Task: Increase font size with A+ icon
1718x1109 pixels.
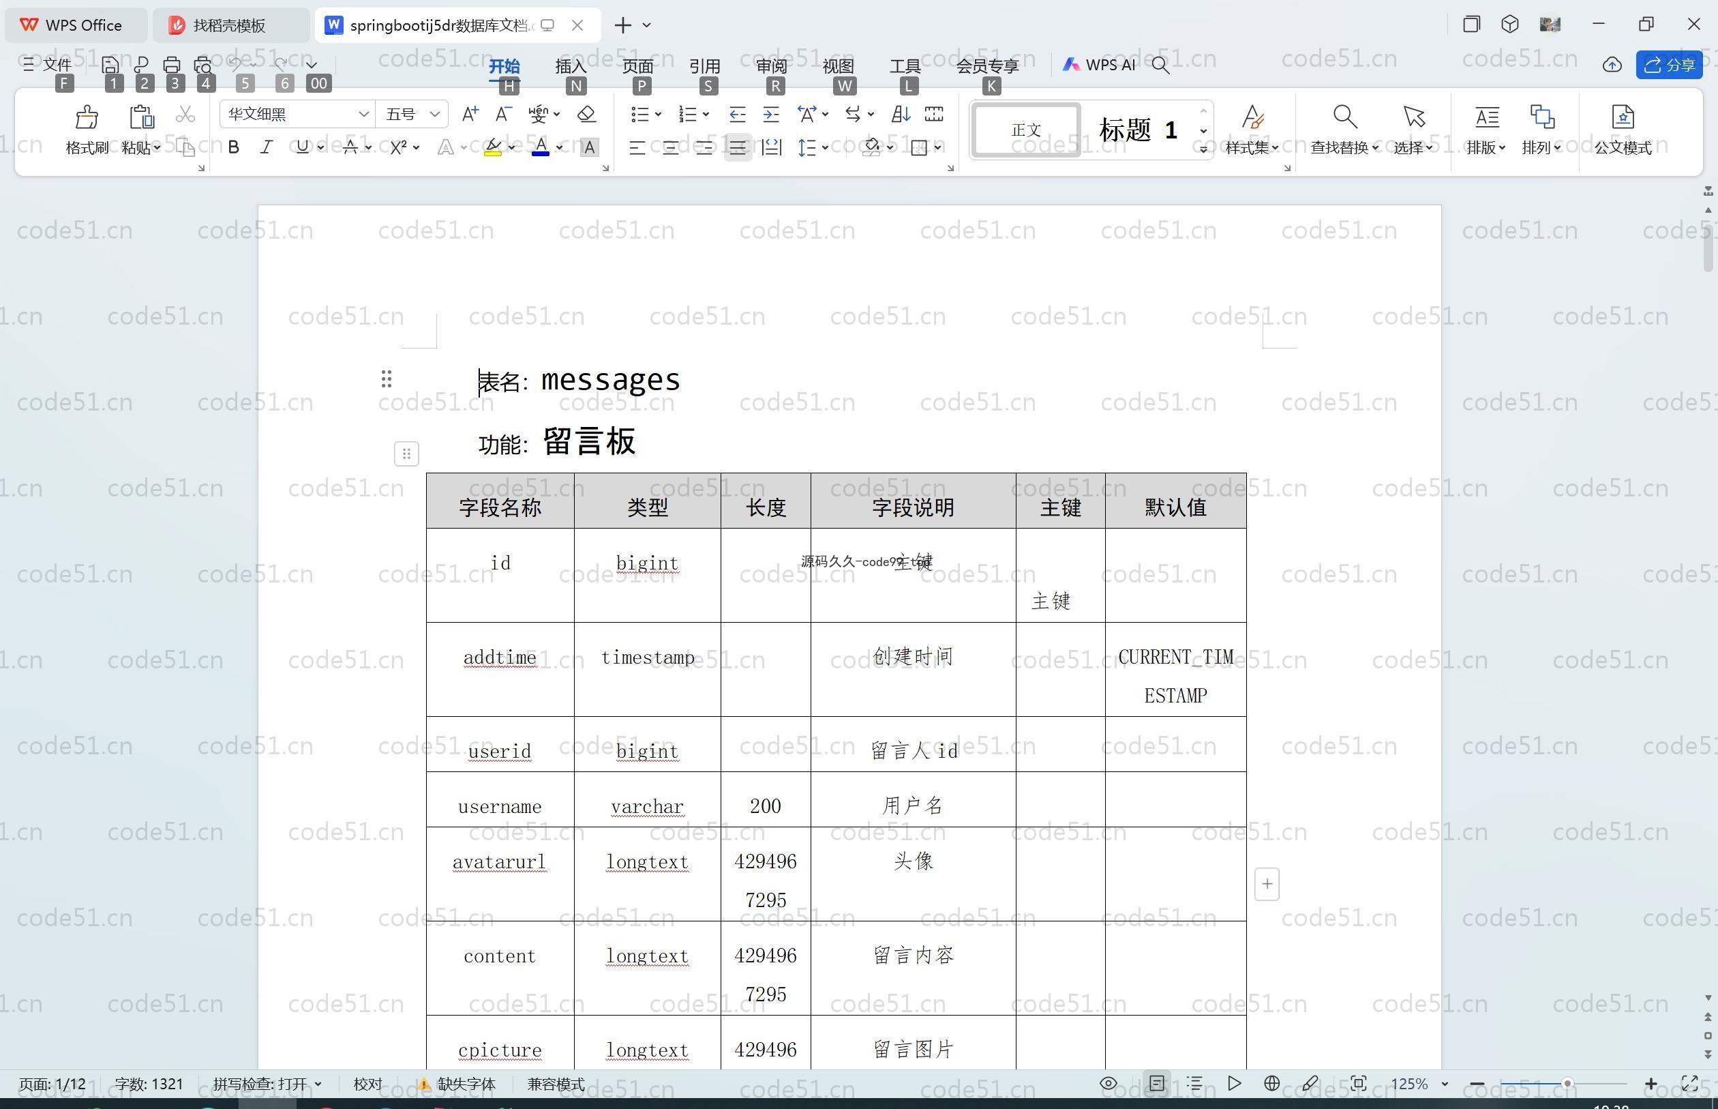Action: pos(470,114)
